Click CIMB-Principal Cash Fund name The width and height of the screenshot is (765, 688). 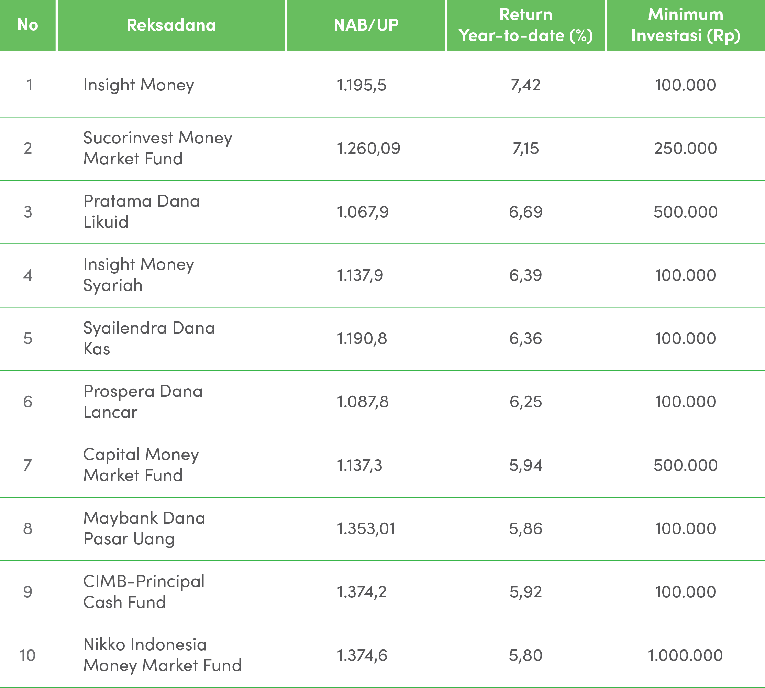144,592
